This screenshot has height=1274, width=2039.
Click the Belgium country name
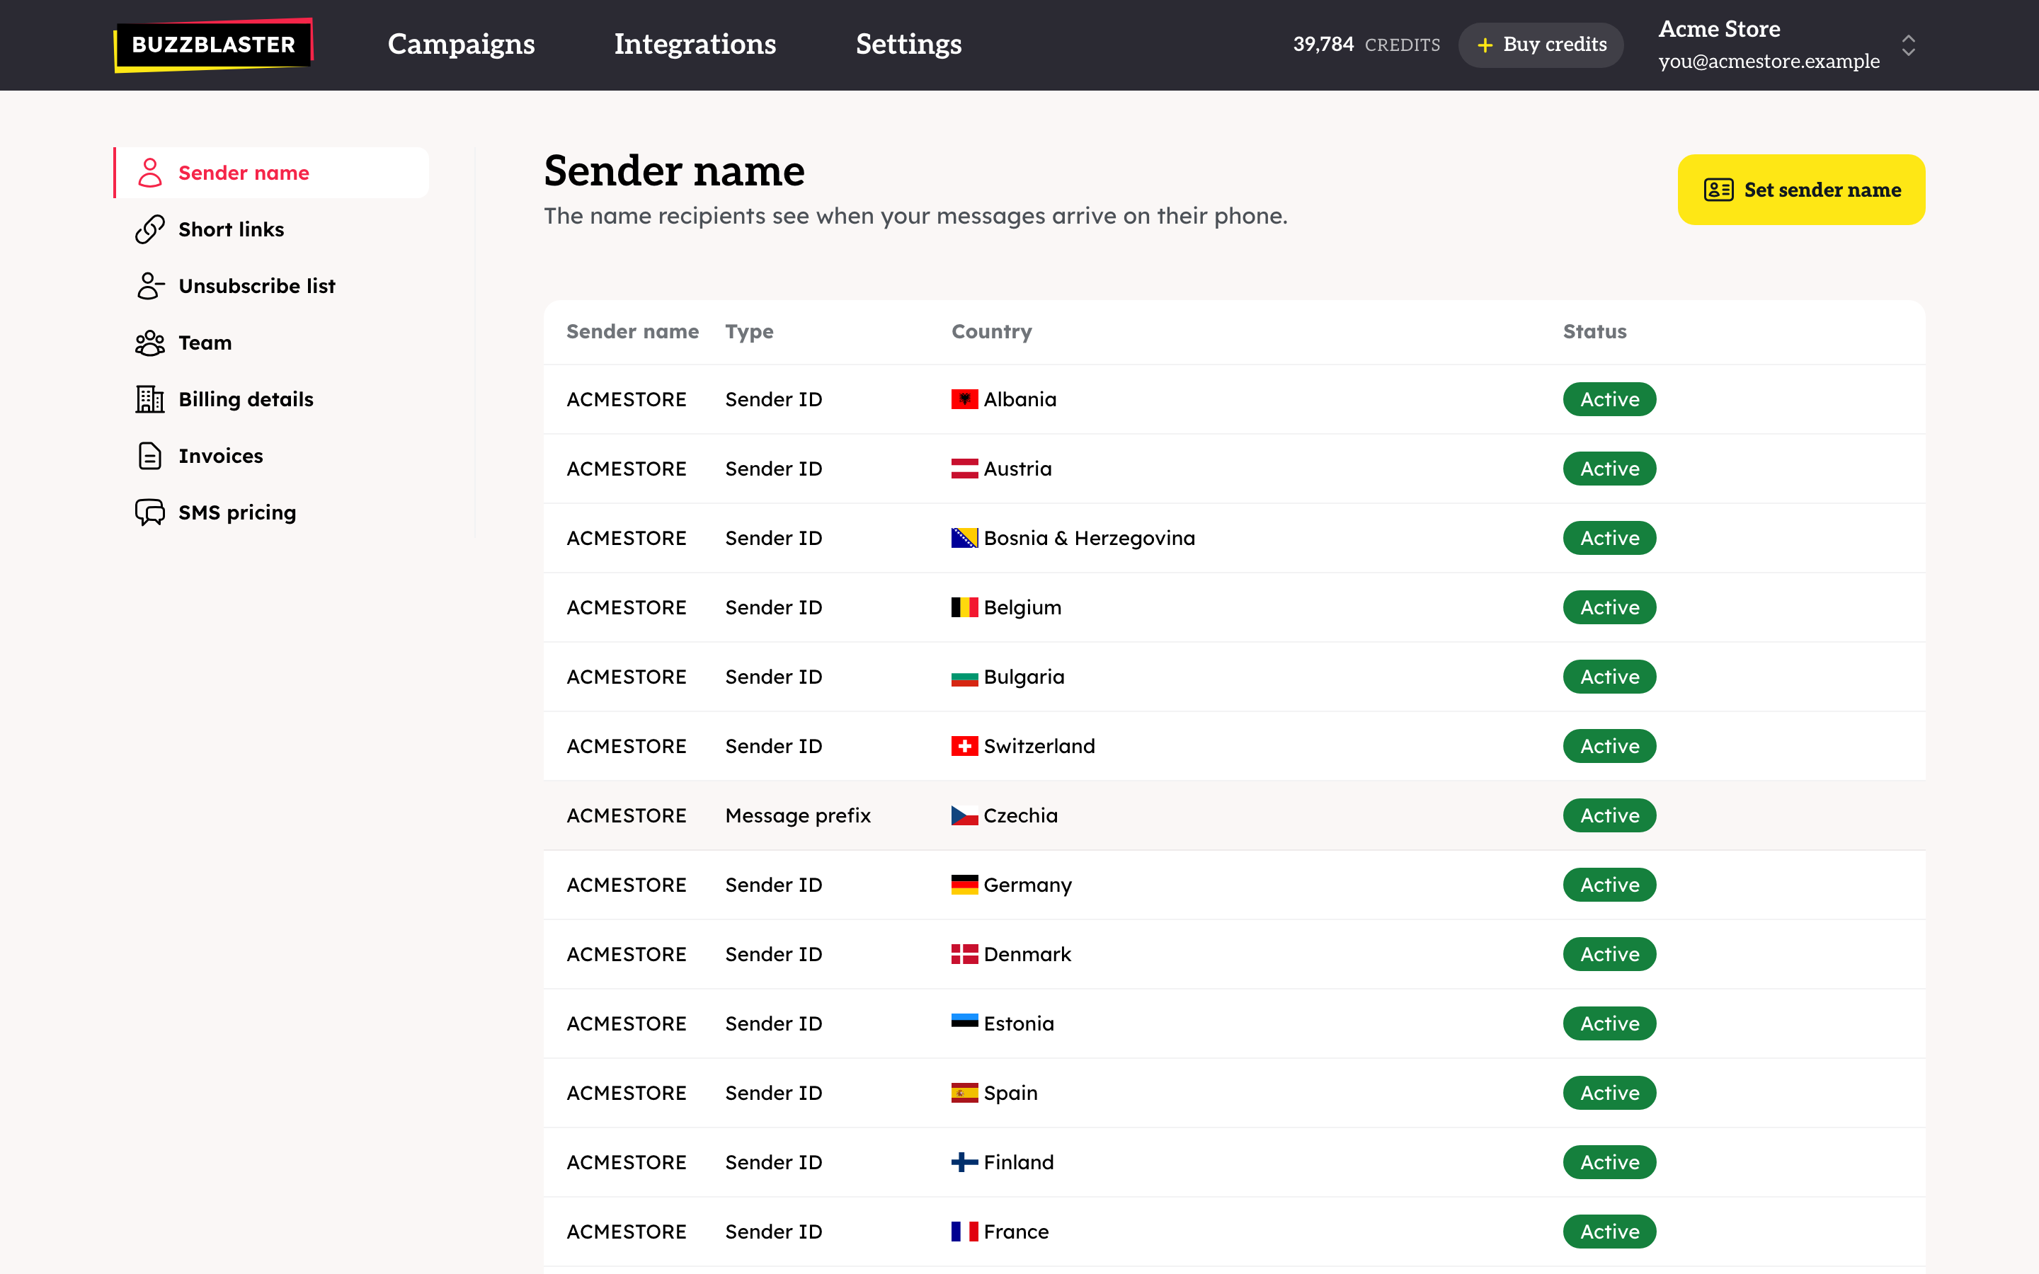tap(1022, 607)
